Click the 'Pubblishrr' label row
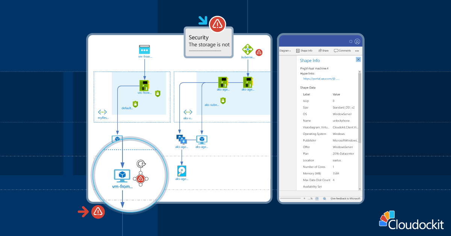This screenshot has width=451, height=236. 309,141
